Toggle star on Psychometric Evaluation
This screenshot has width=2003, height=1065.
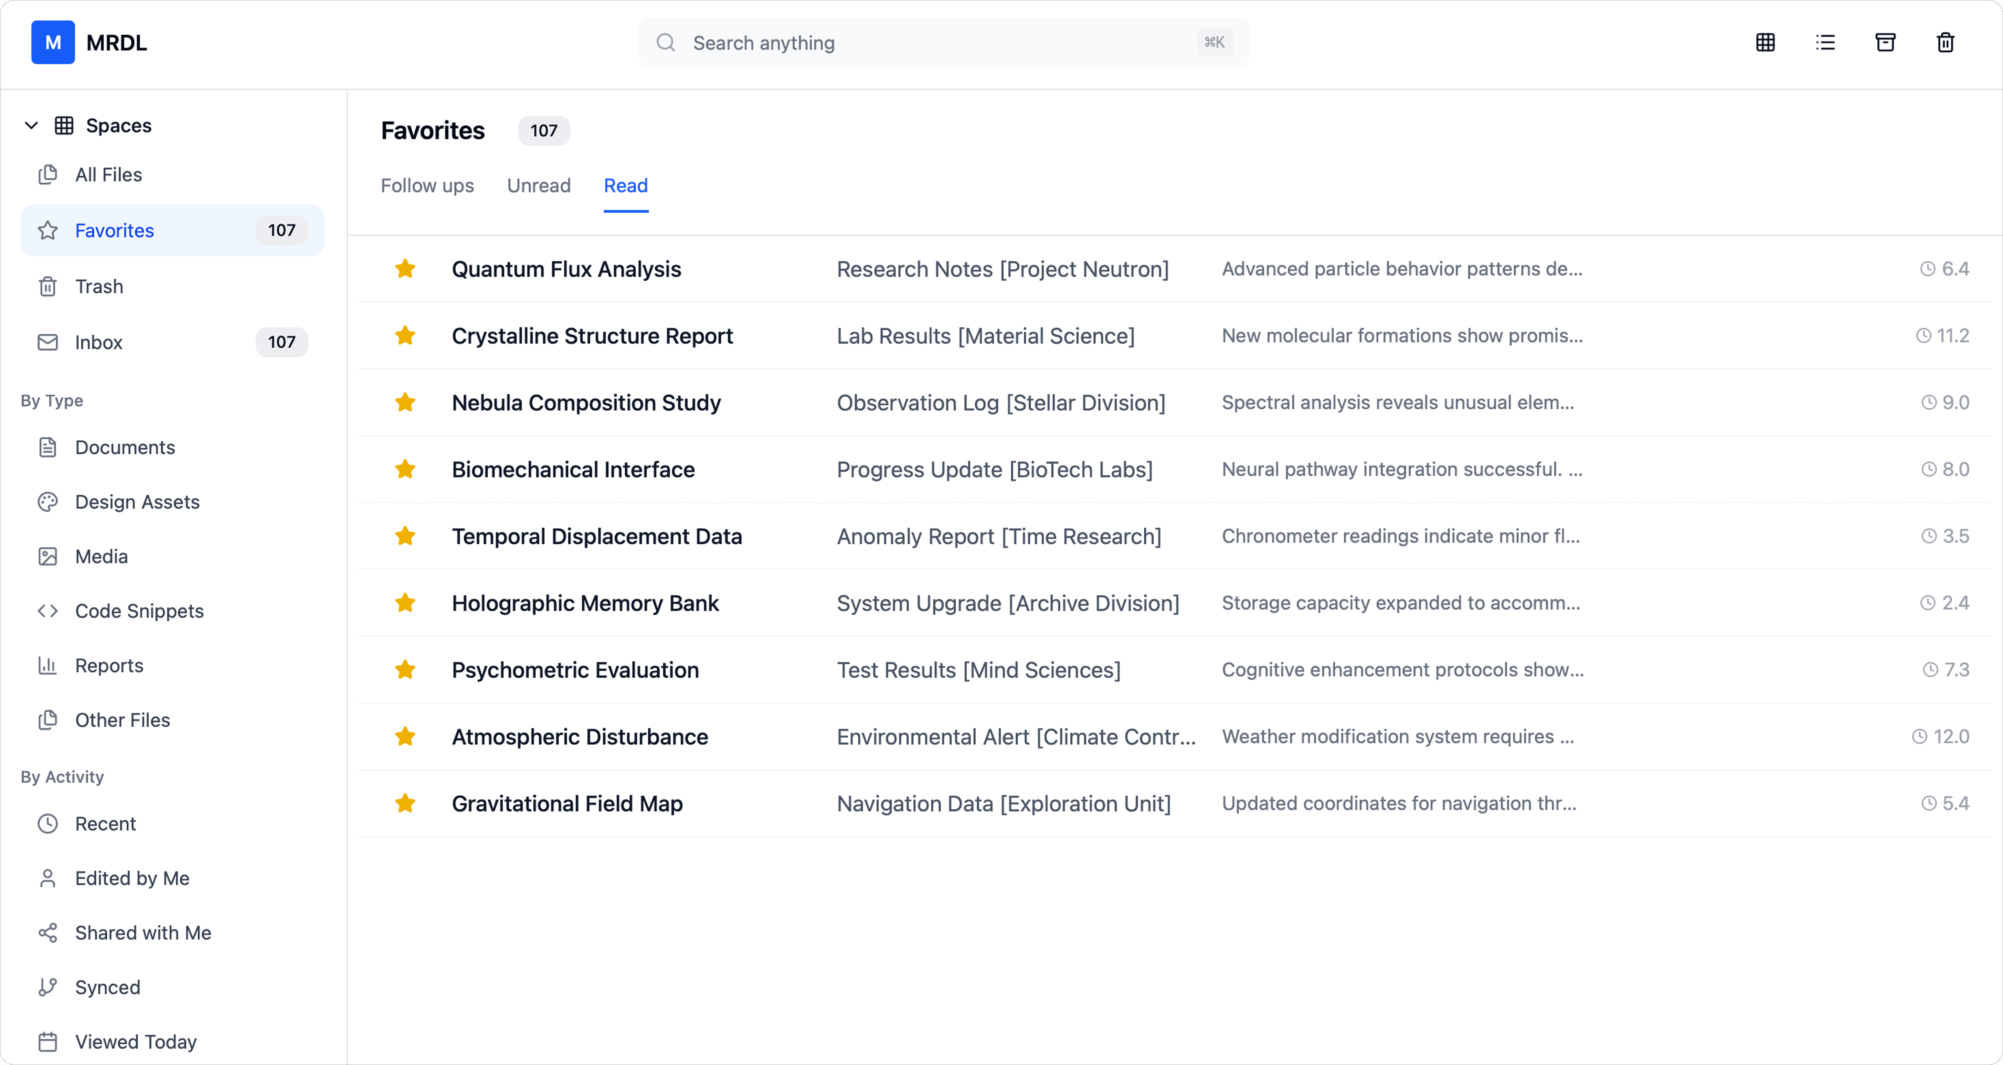tap(405, 670)
